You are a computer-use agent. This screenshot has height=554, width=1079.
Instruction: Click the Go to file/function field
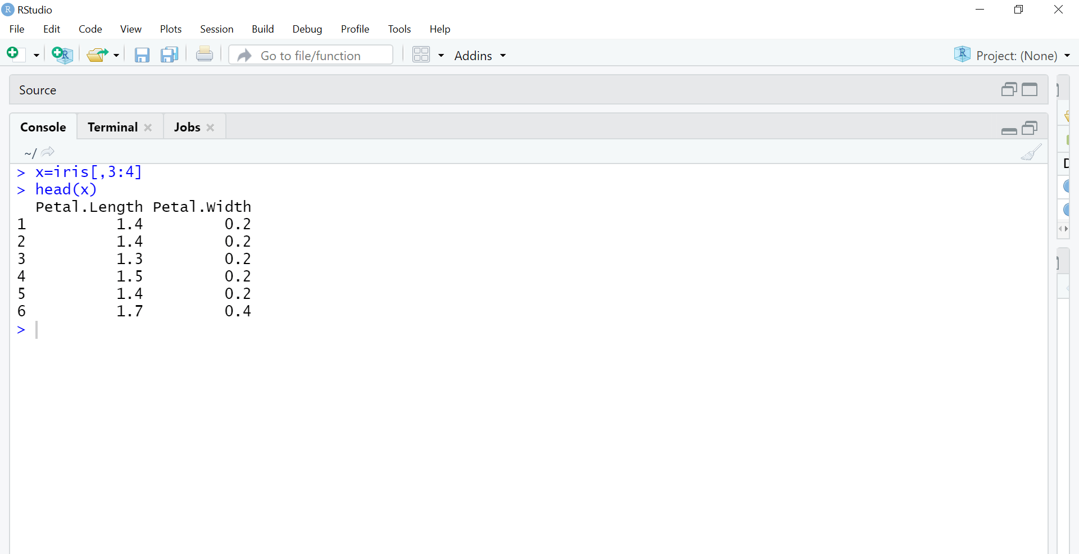coord(311,55)
